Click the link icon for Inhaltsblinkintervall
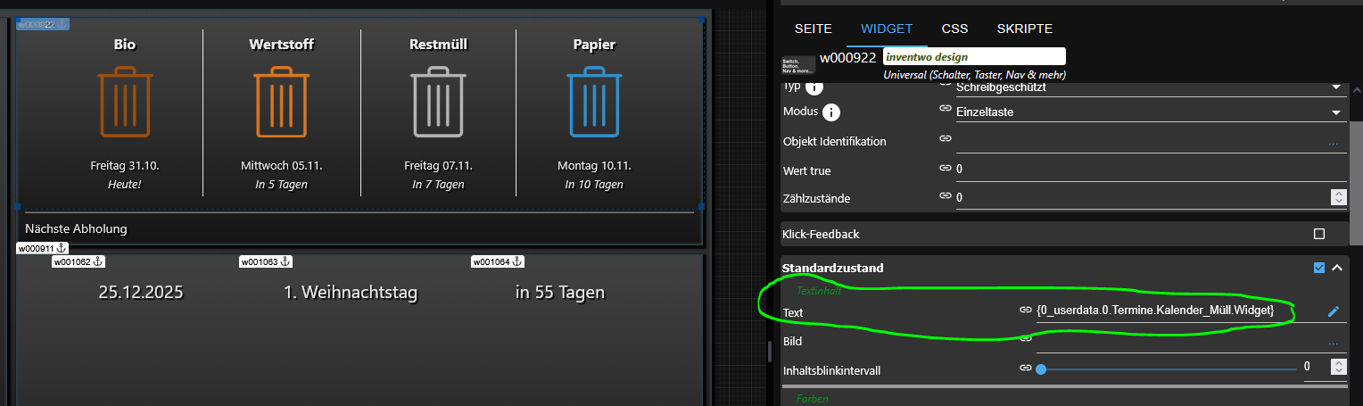The image size is (1363, 406). [1026, 367]
